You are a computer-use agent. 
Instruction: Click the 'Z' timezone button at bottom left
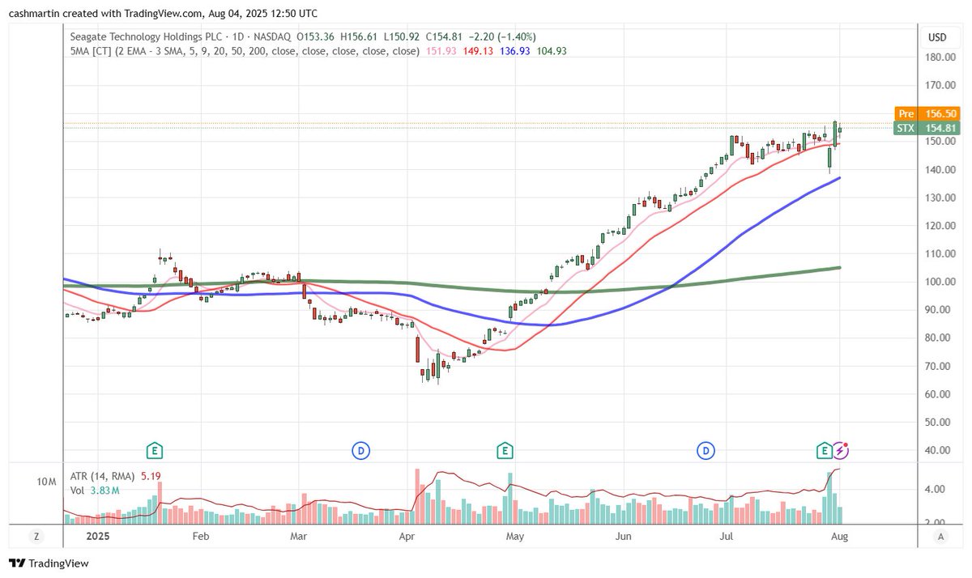pyautogui.click(x=36, y=536)
